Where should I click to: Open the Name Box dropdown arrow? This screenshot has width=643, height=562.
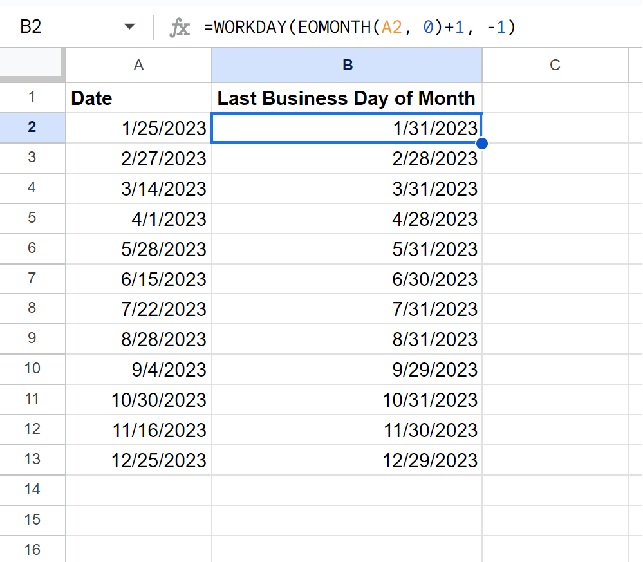129,27
